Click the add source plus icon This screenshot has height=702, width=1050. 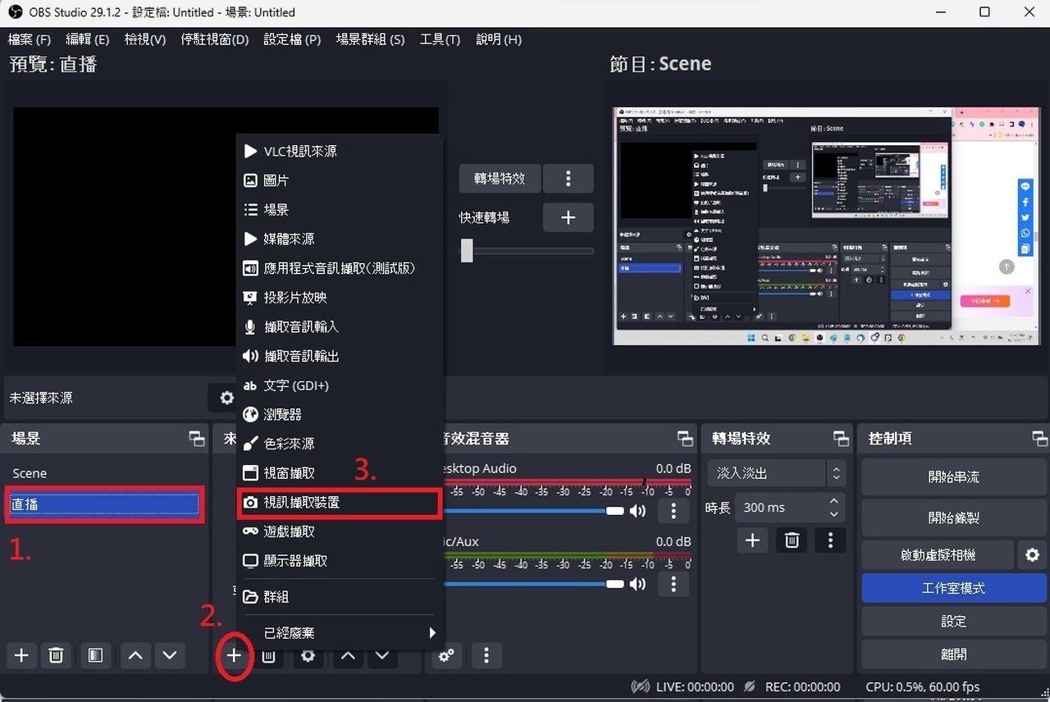(x=235, y=655)
